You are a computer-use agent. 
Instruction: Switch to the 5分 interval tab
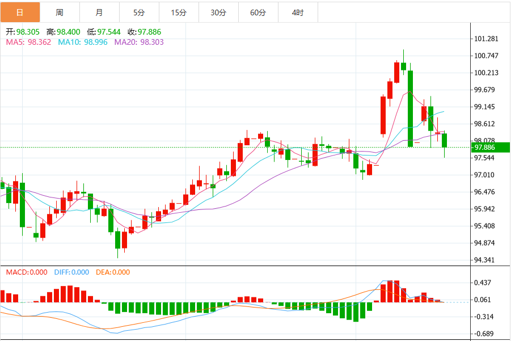(x=139, y=12)
